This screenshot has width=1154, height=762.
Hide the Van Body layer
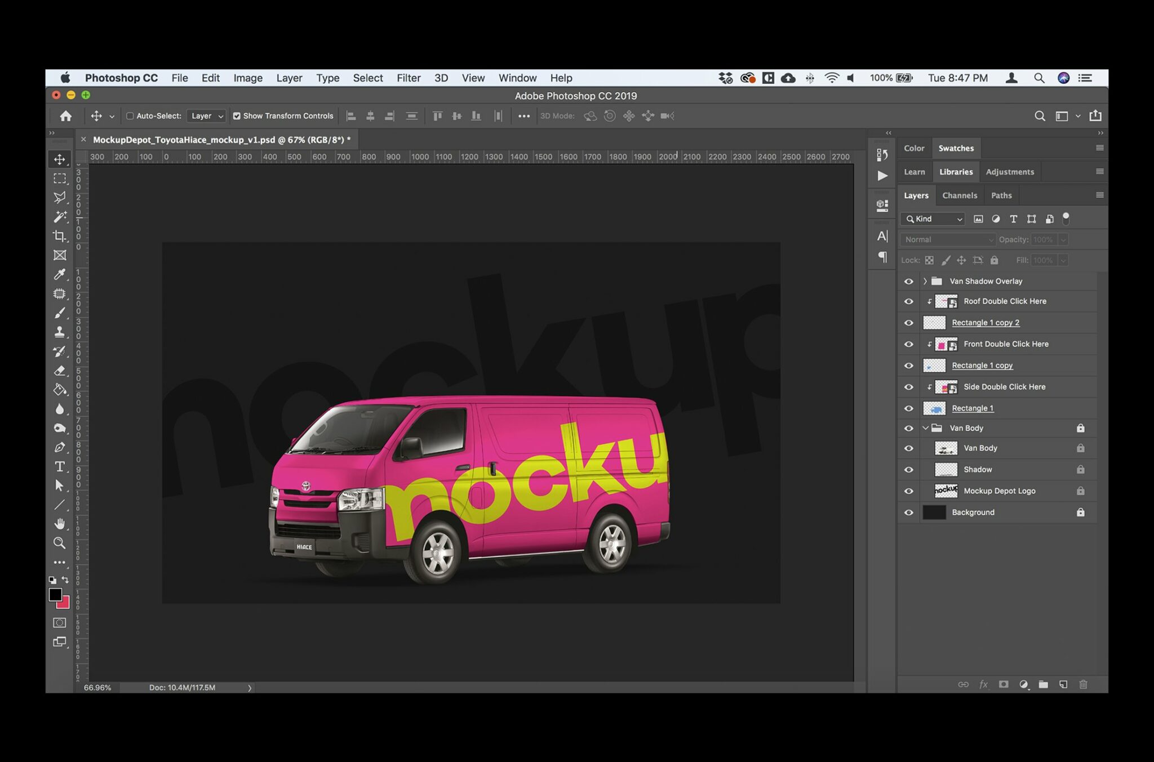[908, 448]
